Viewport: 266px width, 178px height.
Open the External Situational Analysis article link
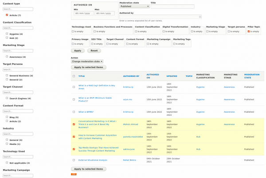[93, 160]
